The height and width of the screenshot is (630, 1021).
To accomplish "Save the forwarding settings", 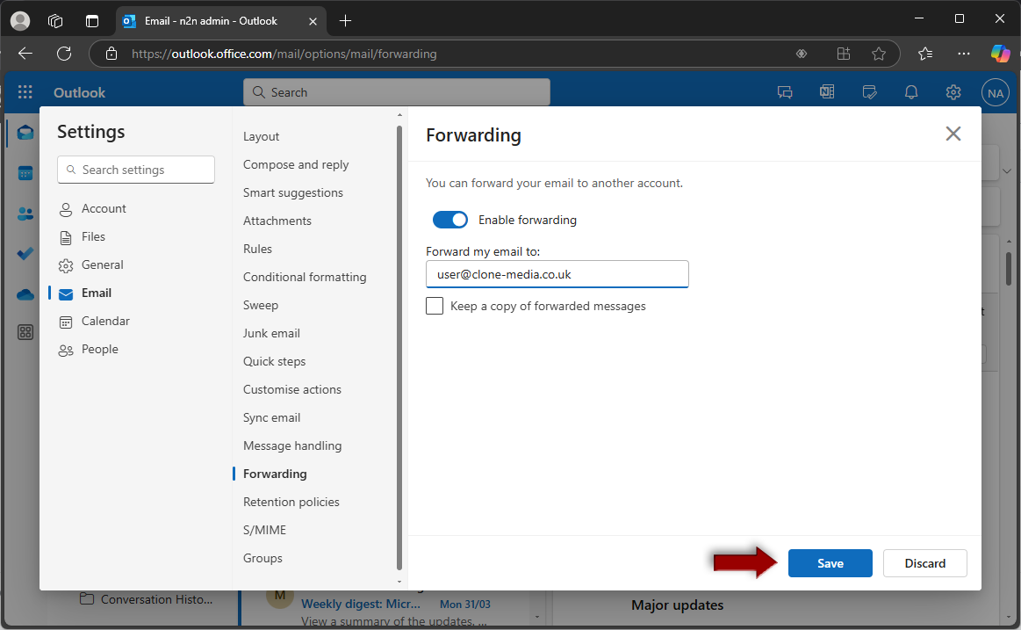I will pos(830,563).
